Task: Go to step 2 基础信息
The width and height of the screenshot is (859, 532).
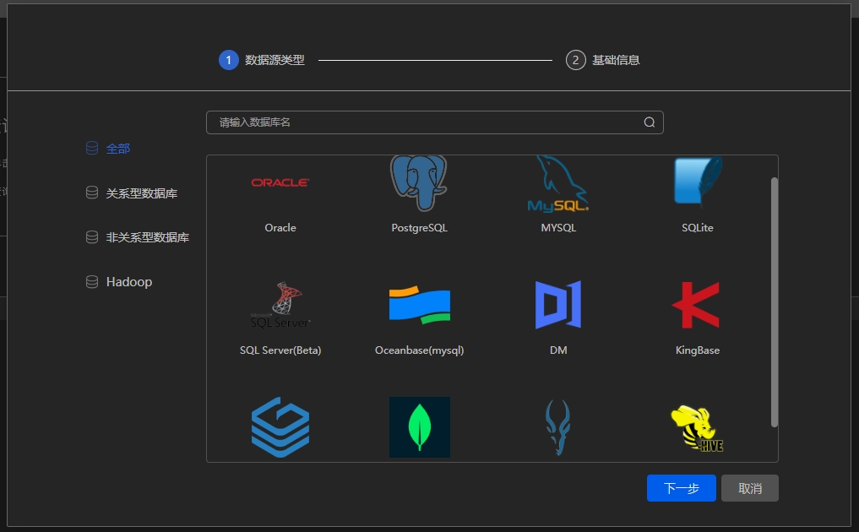Action: pos(602,60)
